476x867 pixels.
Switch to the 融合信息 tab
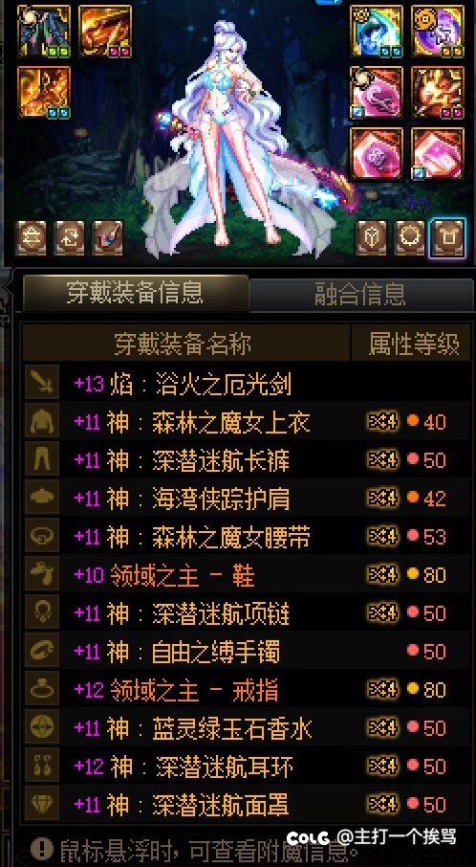[361, 295]
